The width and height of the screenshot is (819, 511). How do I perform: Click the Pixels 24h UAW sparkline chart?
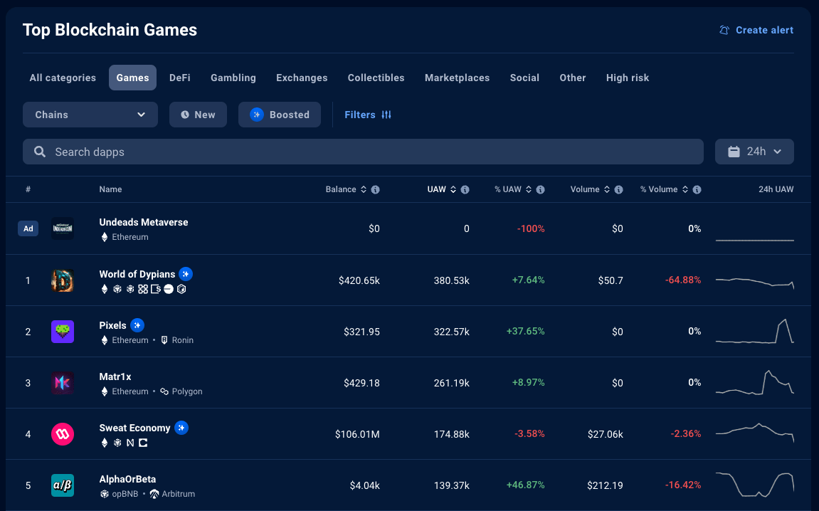click(x=754, y=332)
